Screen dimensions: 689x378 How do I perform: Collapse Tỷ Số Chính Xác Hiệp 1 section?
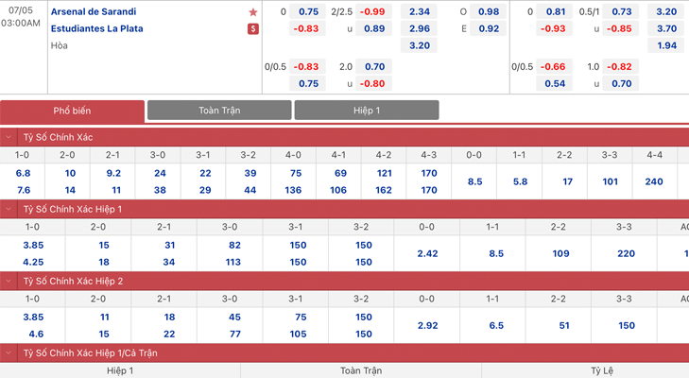click(x=9, y=209)
